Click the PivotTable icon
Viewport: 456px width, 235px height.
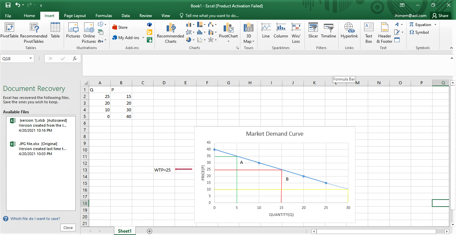(9, 28)
